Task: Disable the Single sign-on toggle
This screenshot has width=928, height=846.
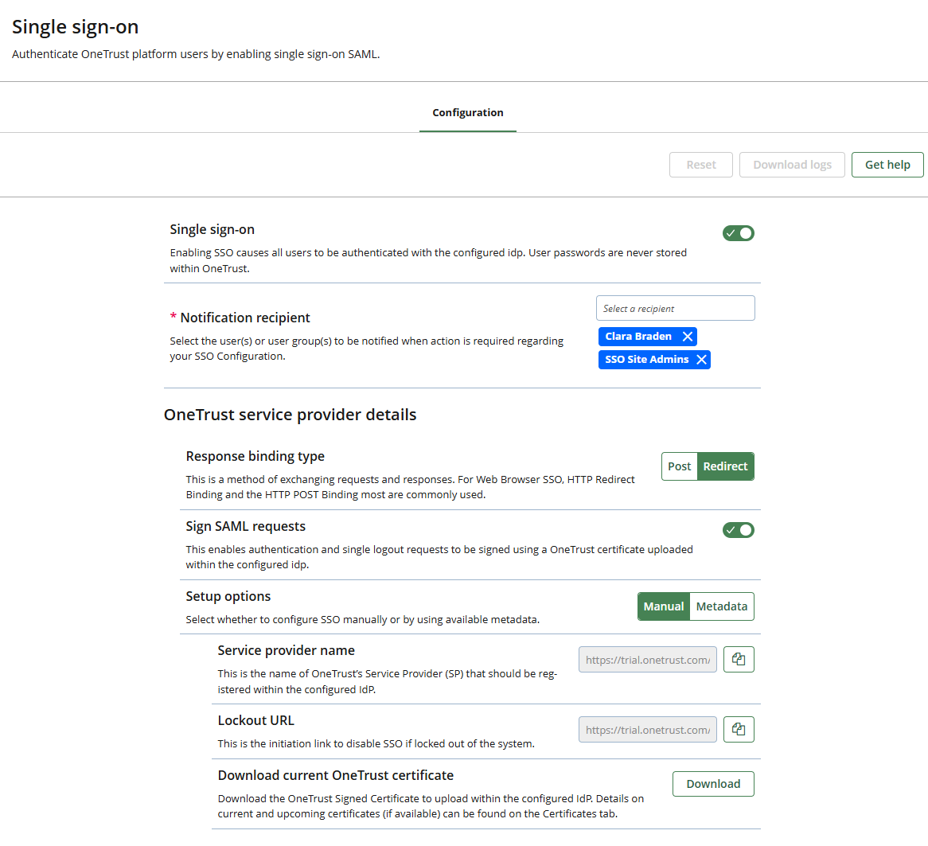Action: 739,232
